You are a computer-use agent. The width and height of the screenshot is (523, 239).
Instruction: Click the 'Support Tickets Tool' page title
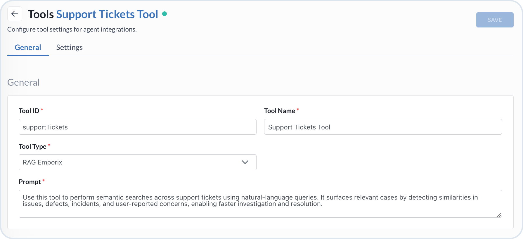click(107, 14)
